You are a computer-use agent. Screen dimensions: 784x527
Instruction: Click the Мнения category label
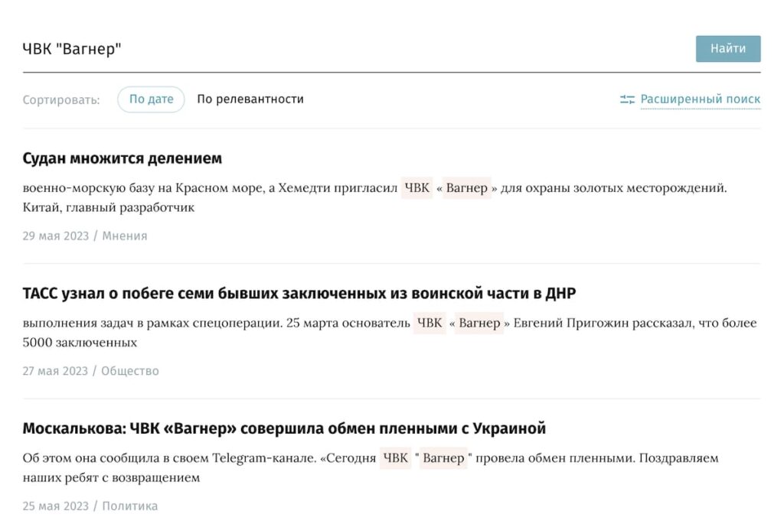(x=125, y=236)
